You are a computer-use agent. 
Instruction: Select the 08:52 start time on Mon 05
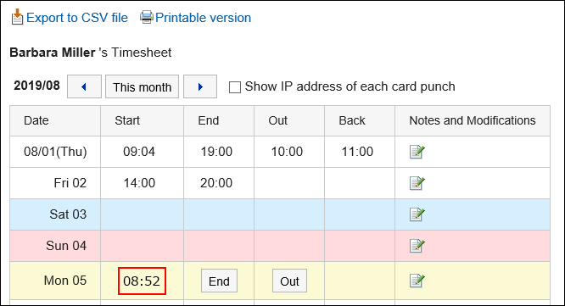pyautogui.click(x=142, y=281)
